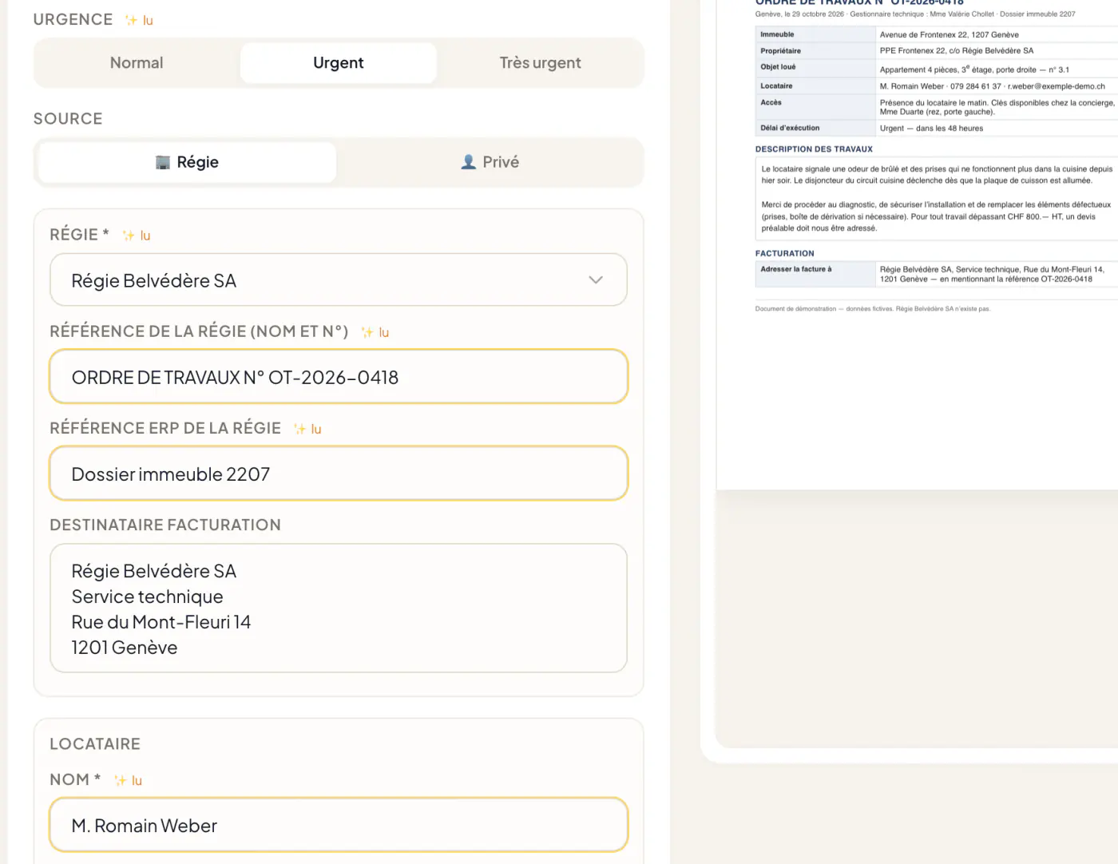This screenshot has height=864, width=1118.
Task: Select the Urgent urgency option
Action: [x=339, y=63]
